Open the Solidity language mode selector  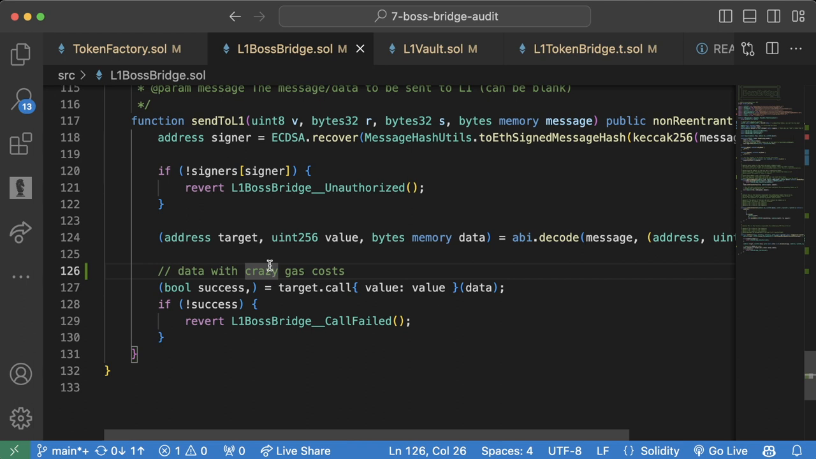click(659, 451)
